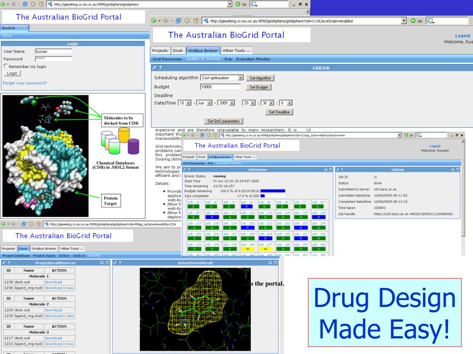Click the Forget your password link
The width and height of the screenshot is (473, 354).
[25, 83]
